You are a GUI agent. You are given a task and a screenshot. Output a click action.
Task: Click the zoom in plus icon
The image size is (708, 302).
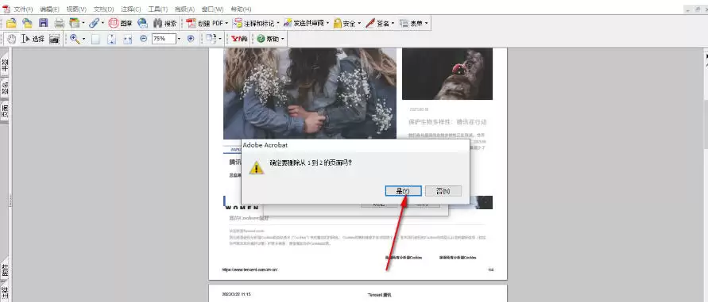(191, 39)
